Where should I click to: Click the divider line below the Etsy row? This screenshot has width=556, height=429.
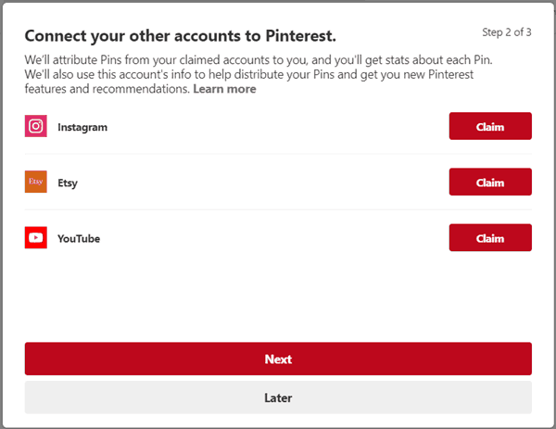pos(278,209)
